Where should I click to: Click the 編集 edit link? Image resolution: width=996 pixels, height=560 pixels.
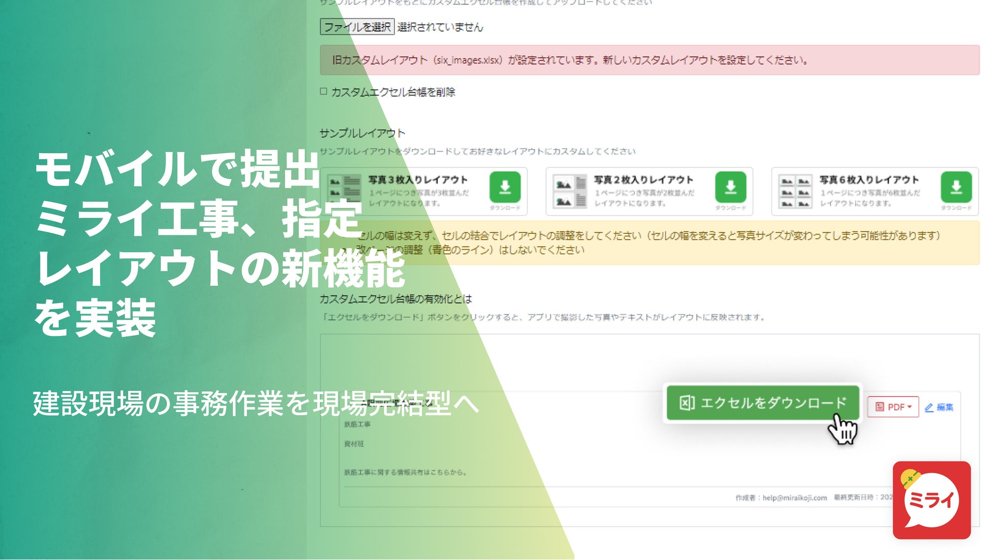click(x=939, y=407)
